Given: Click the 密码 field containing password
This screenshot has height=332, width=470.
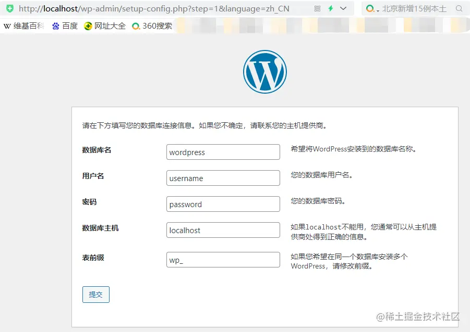Looking at the screenshot, I should [223, 204].
